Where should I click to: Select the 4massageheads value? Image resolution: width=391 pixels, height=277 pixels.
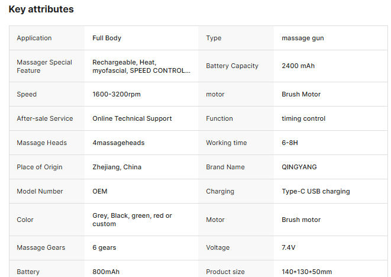(118, 143)
